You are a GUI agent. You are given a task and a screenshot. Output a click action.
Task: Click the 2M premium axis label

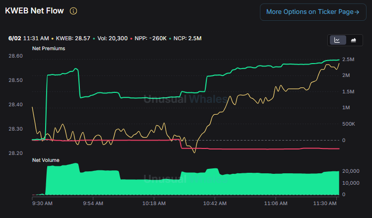(x=346, y=75)
